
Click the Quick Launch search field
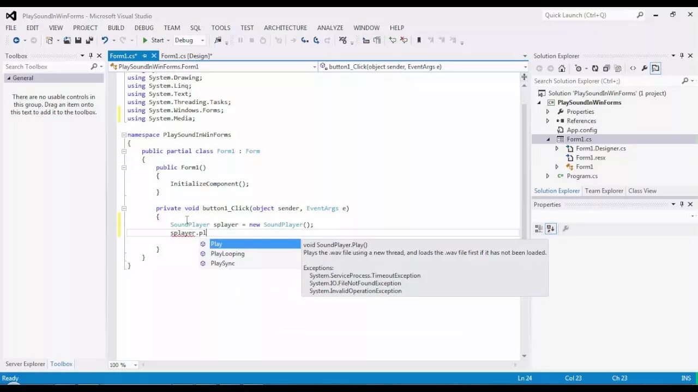594,15
